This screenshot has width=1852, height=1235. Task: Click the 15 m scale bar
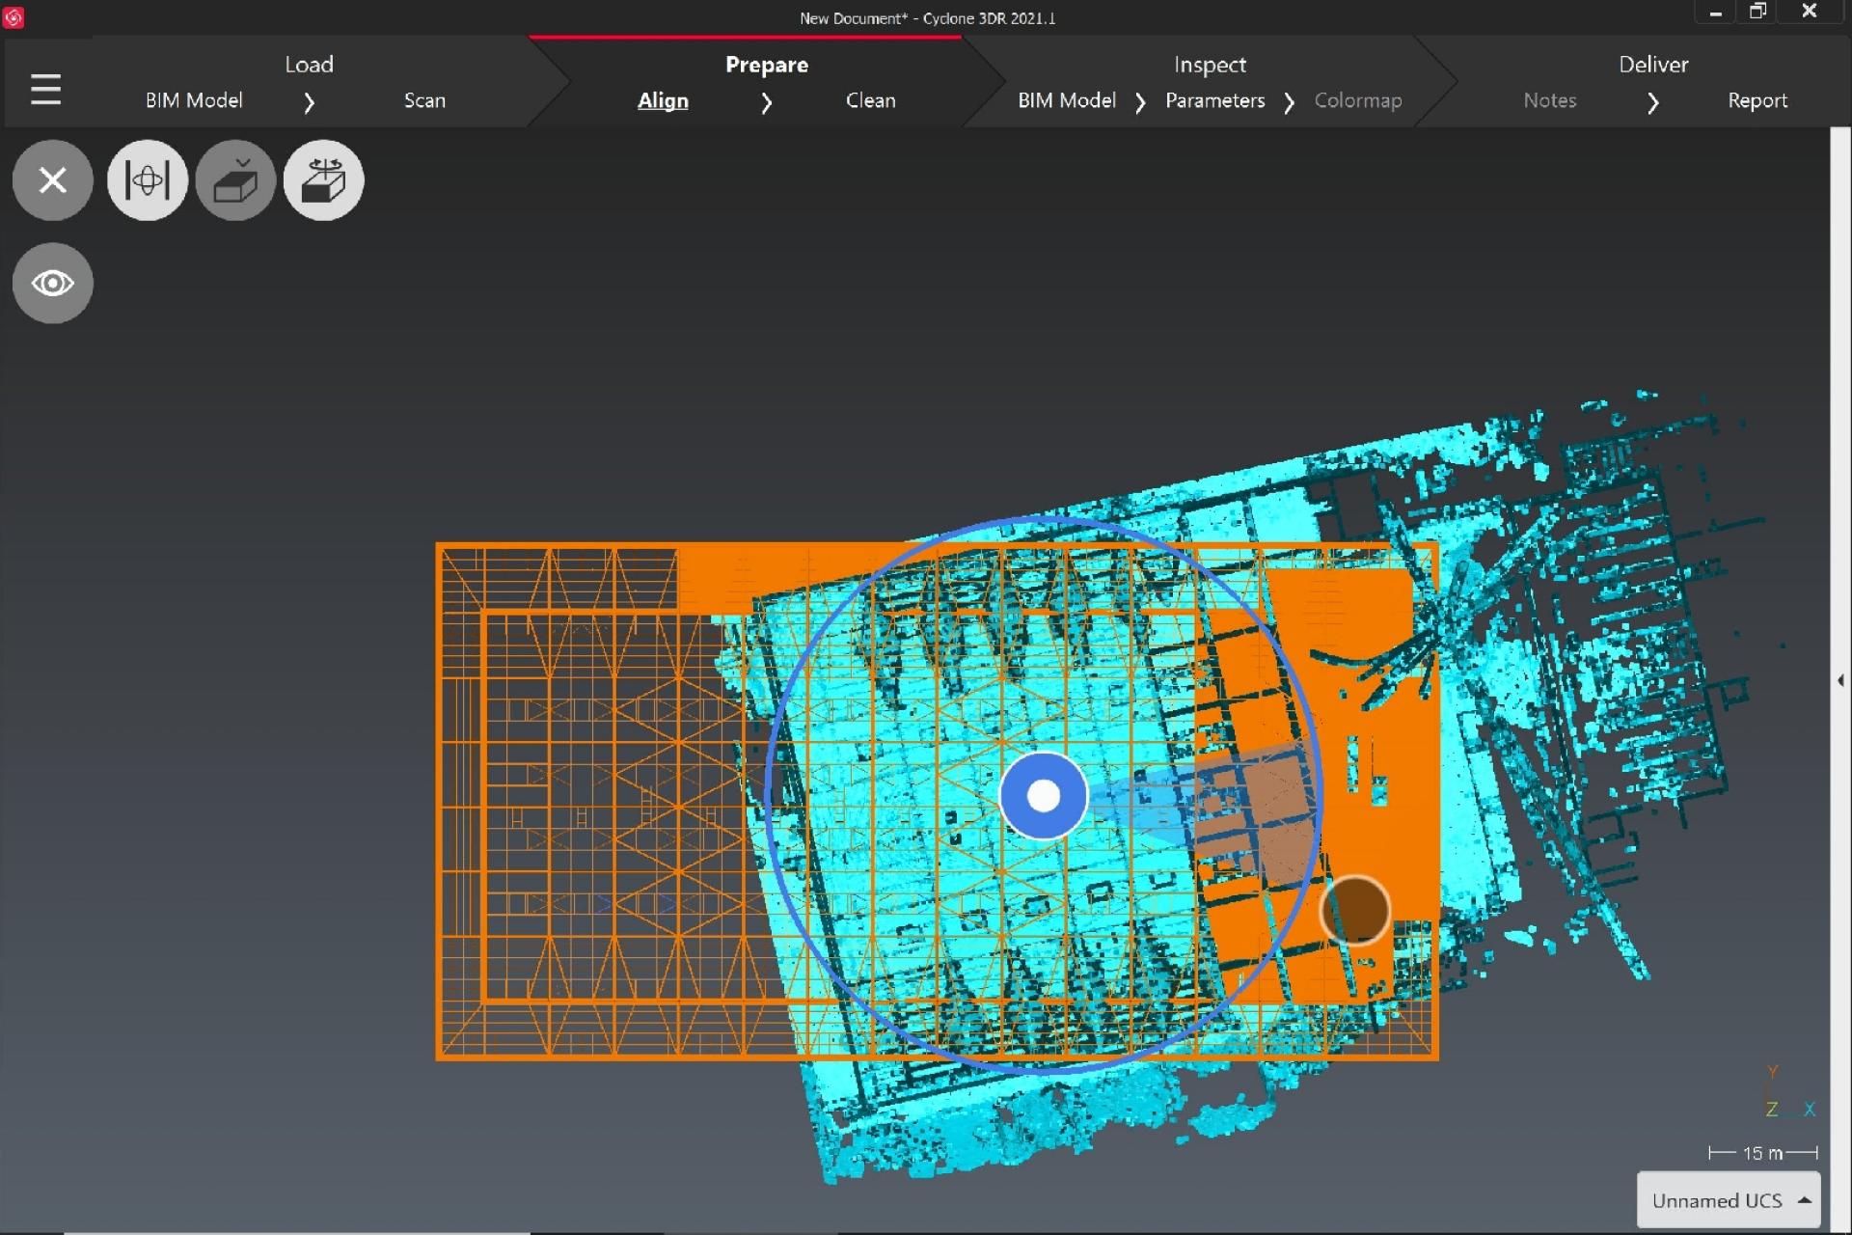point(1763,1153)
